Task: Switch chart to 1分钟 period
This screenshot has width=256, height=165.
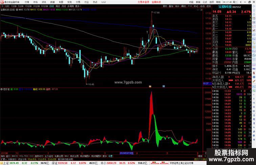Action: [14, 6]
